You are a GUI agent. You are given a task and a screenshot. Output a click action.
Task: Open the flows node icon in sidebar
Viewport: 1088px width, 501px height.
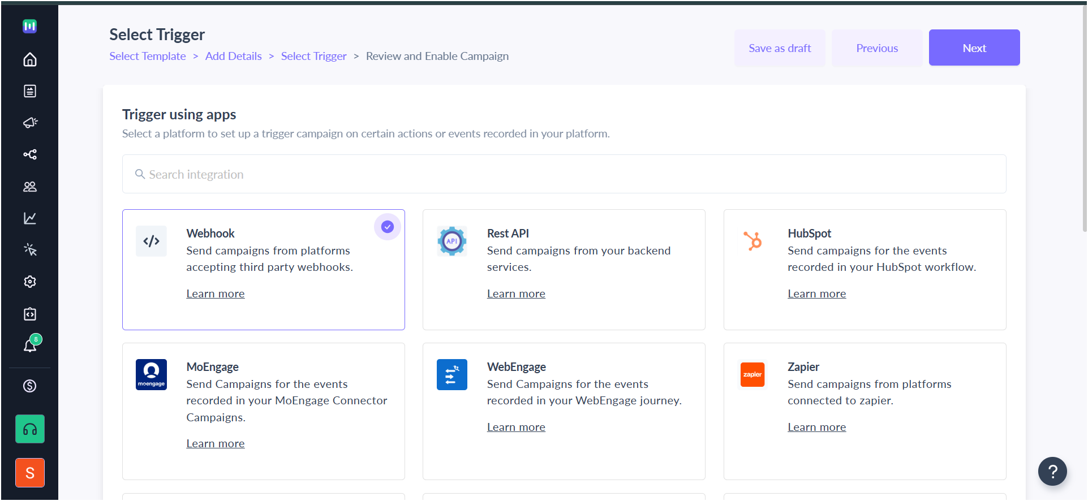(x=30, y=154)
